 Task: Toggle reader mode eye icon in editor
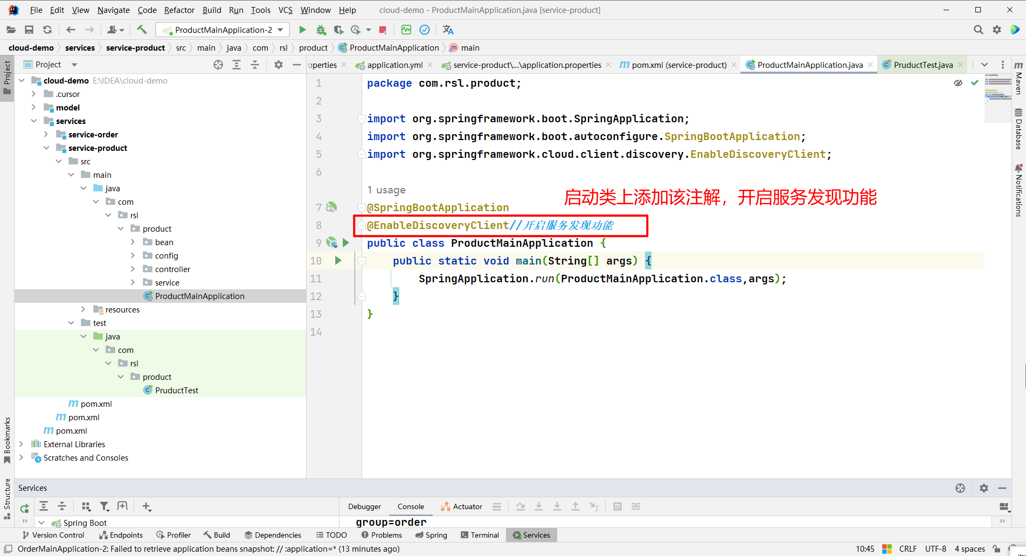pyautogui.click(x=958, y=83)
